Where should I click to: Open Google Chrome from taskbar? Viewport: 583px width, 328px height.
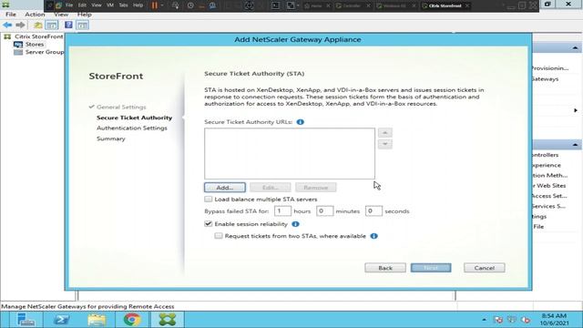point(132,320)
